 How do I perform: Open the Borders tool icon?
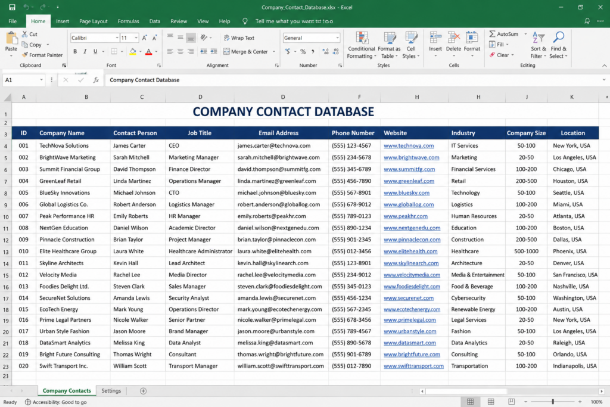(114, 51)
